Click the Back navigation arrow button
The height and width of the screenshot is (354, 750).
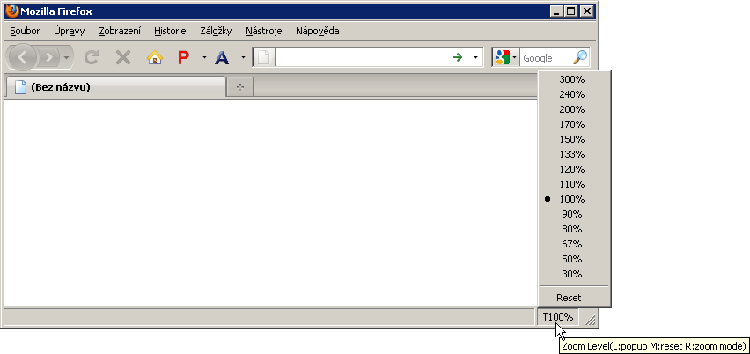(21, 58)
